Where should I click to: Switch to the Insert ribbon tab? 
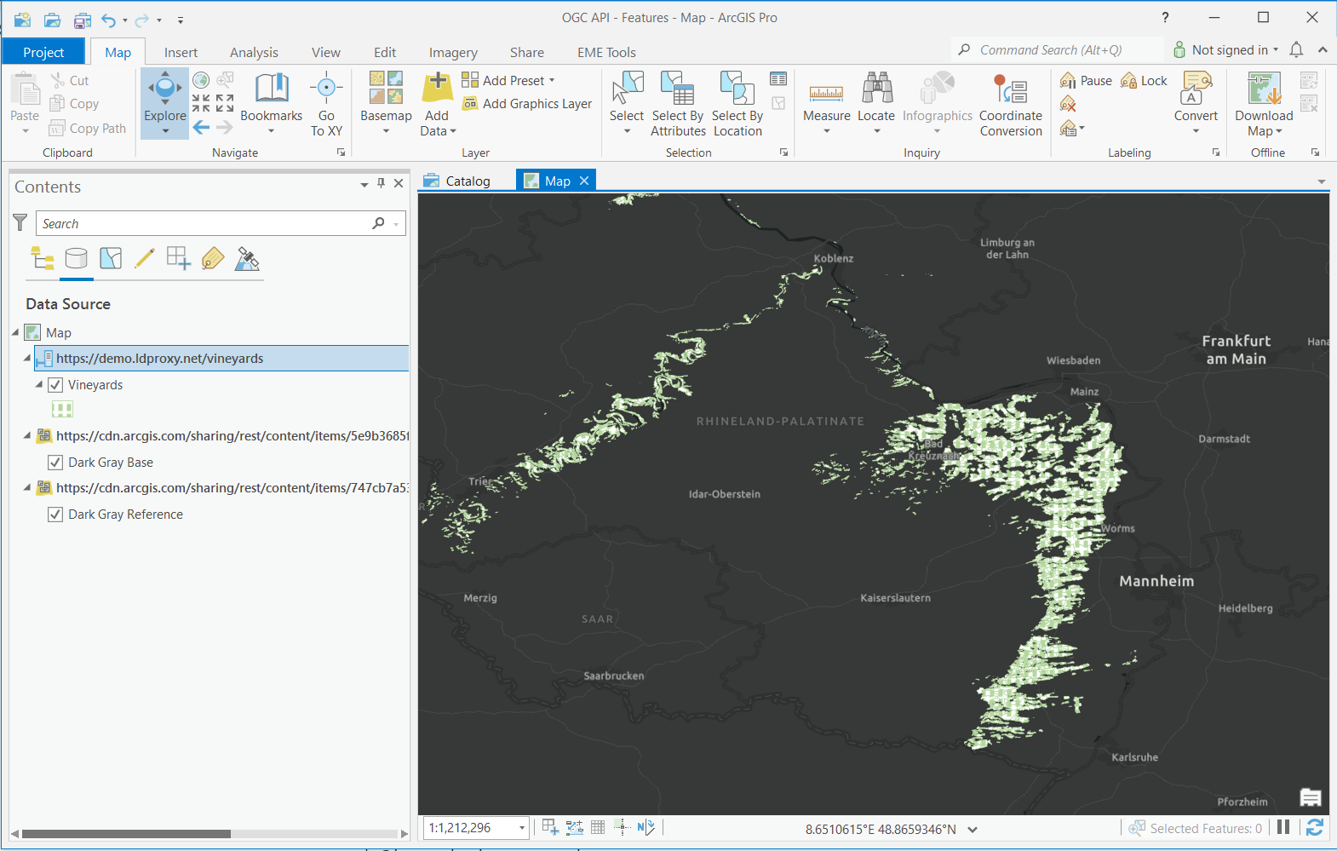[181, 52]
